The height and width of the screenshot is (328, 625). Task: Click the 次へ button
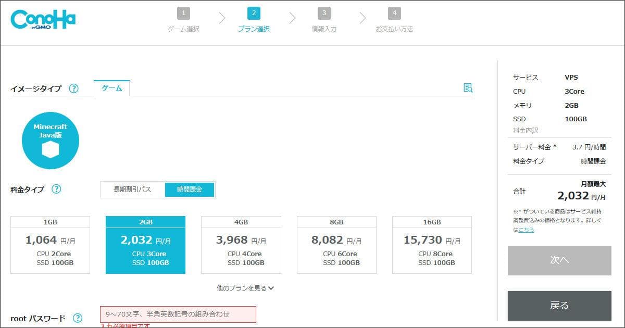[x=559, y=260]
